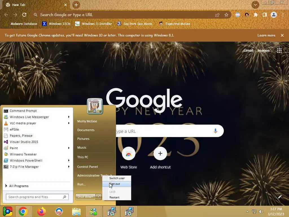Open File Explorer from the taskbar

tap(76, 212)
